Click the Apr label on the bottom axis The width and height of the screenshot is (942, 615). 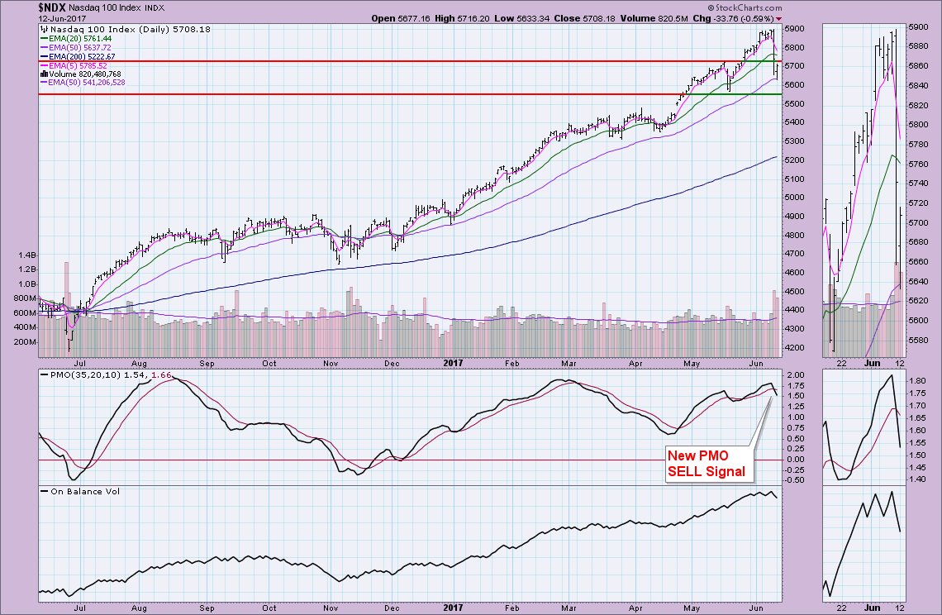(635, 608)
